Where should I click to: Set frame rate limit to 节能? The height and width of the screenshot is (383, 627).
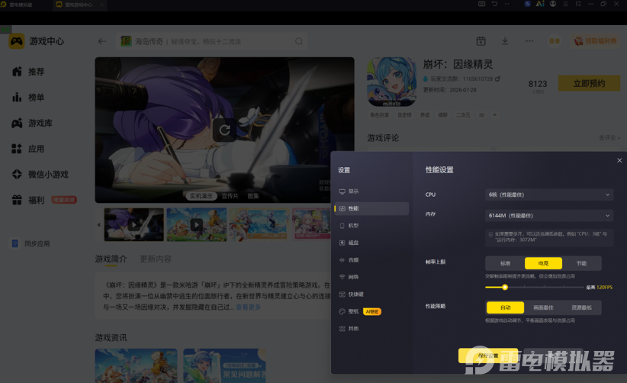pos(581,263)
